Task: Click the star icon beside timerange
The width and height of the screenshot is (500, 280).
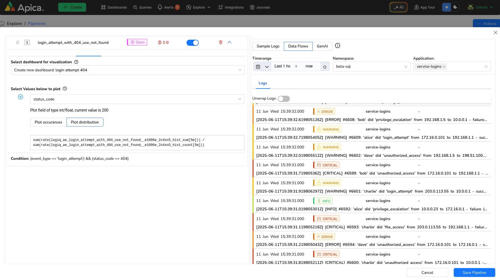Action: (325, 67)
